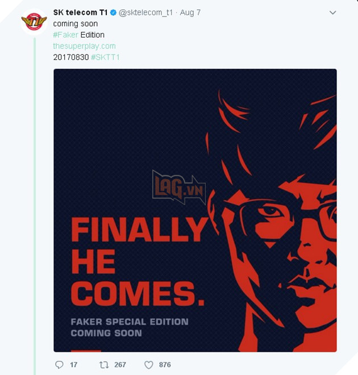Open the #SKTT1 hashtag

105,57
